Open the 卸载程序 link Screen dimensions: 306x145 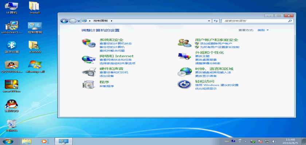pos(107,86)
